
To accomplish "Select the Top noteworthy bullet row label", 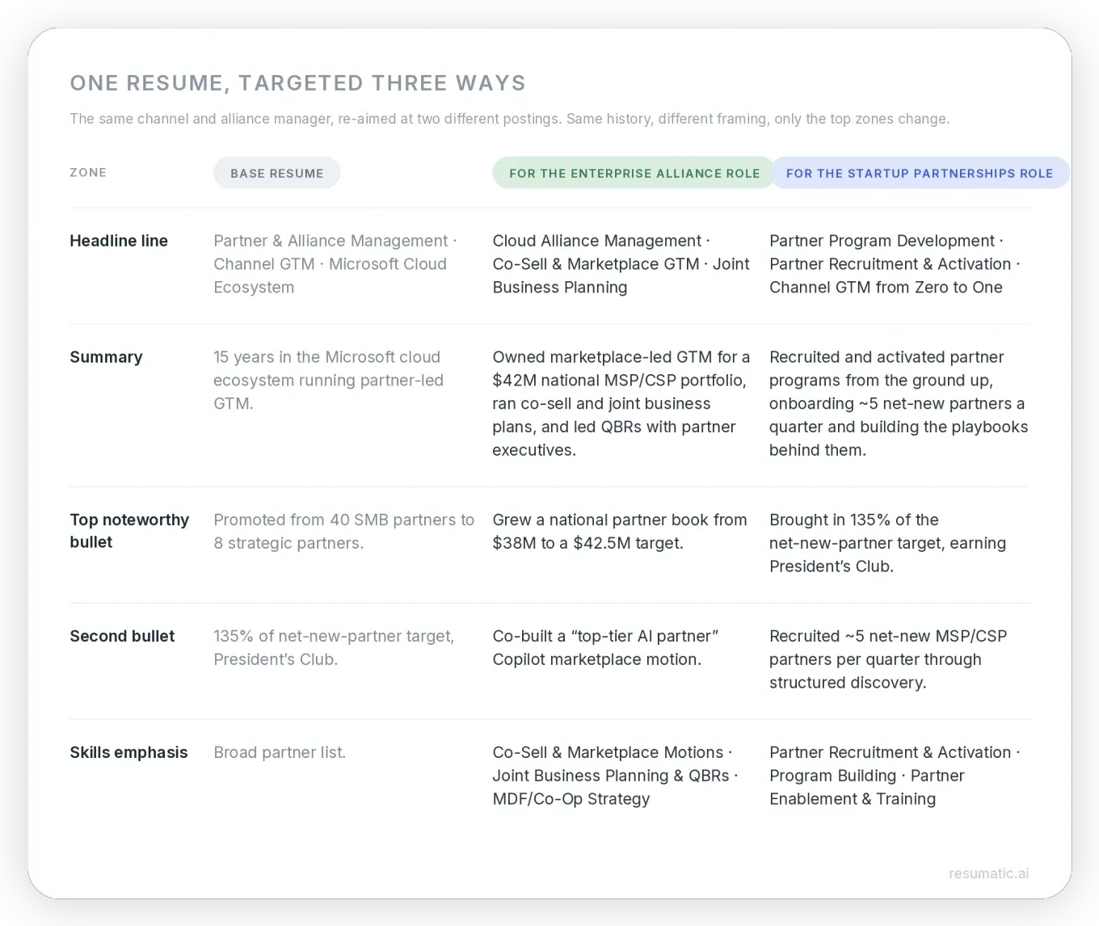I will 129,531.
